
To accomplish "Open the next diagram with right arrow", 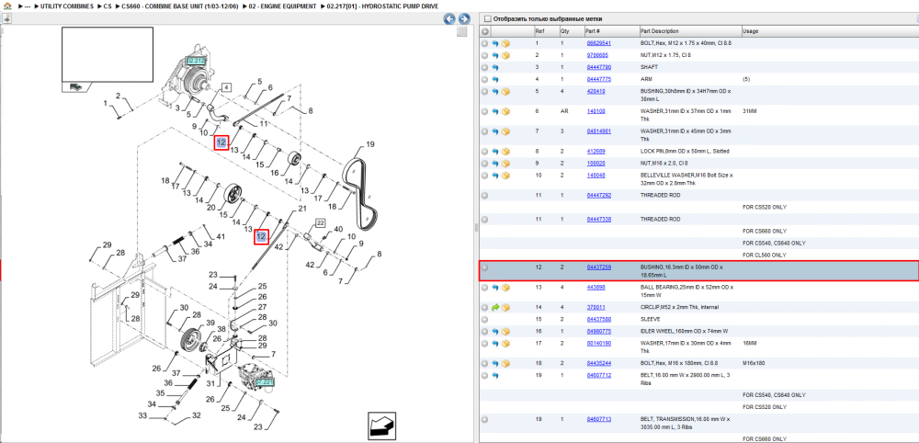I will (463, 18).
